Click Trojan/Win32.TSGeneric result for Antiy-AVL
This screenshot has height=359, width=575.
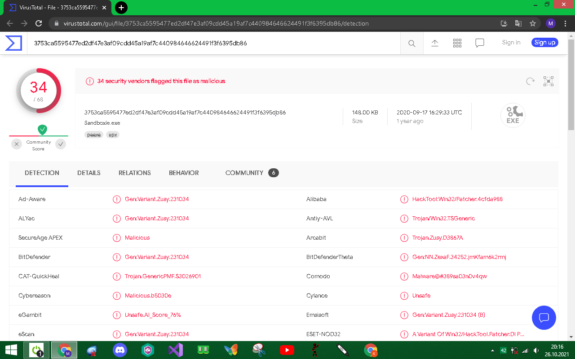coord(443,219)
